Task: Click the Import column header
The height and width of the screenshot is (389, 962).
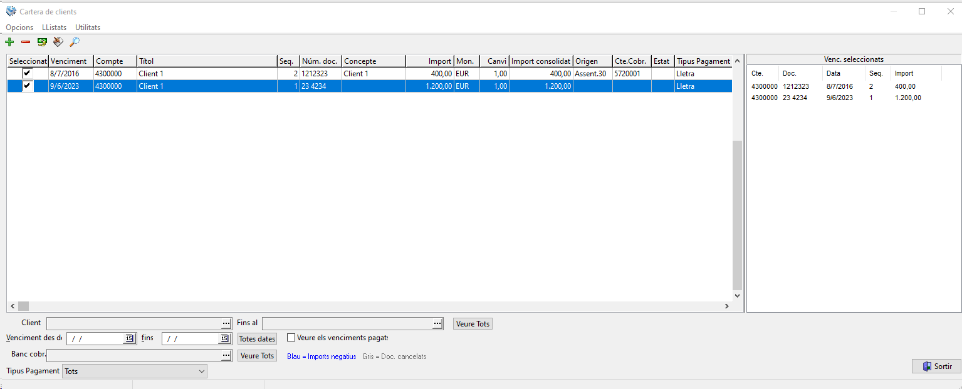Action: 430,61
